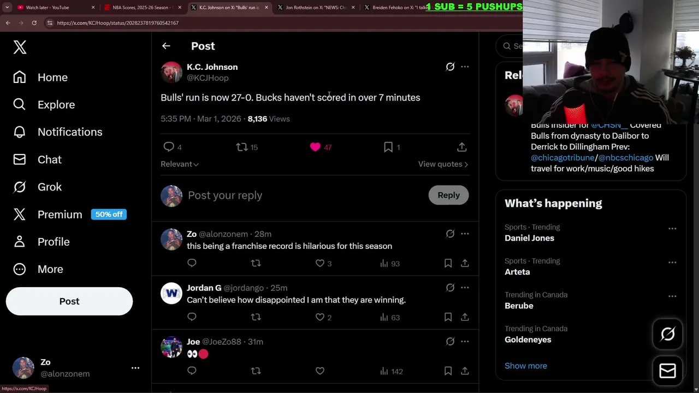Open more options on Joe's comment
The height and width of the screenshot is (393, 699).
pos(465,342)
